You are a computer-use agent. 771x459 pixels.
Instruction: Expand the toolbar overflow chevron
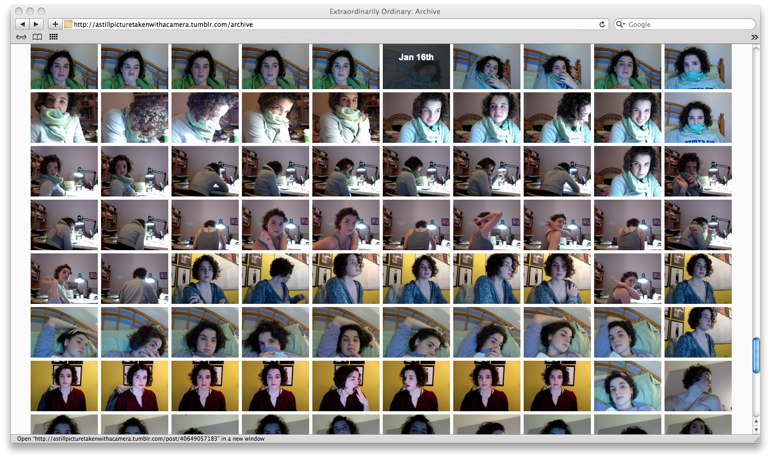click(x=755, y=37)
